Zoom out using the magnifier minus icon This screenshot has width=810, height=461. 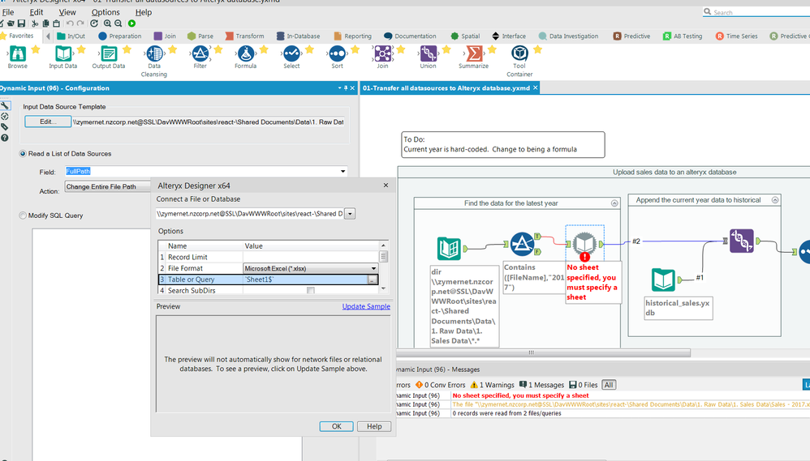pos(118,23)
